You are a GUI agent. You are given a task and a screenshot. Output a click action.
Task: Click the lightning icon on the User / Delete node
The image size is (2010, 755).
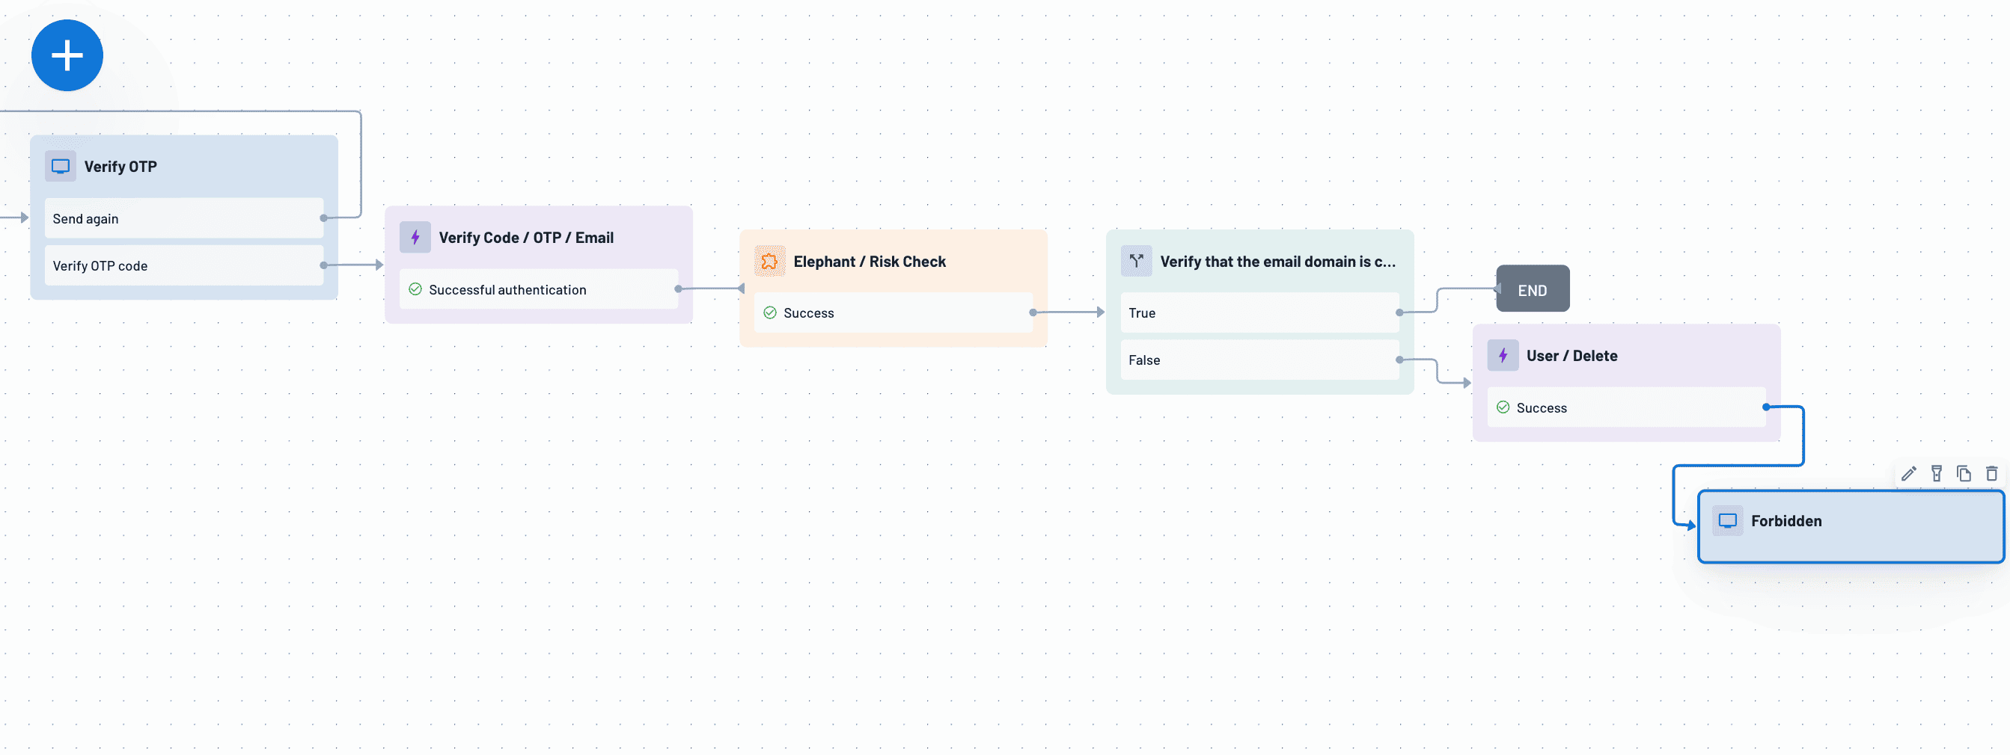[x=1503, y=355]
